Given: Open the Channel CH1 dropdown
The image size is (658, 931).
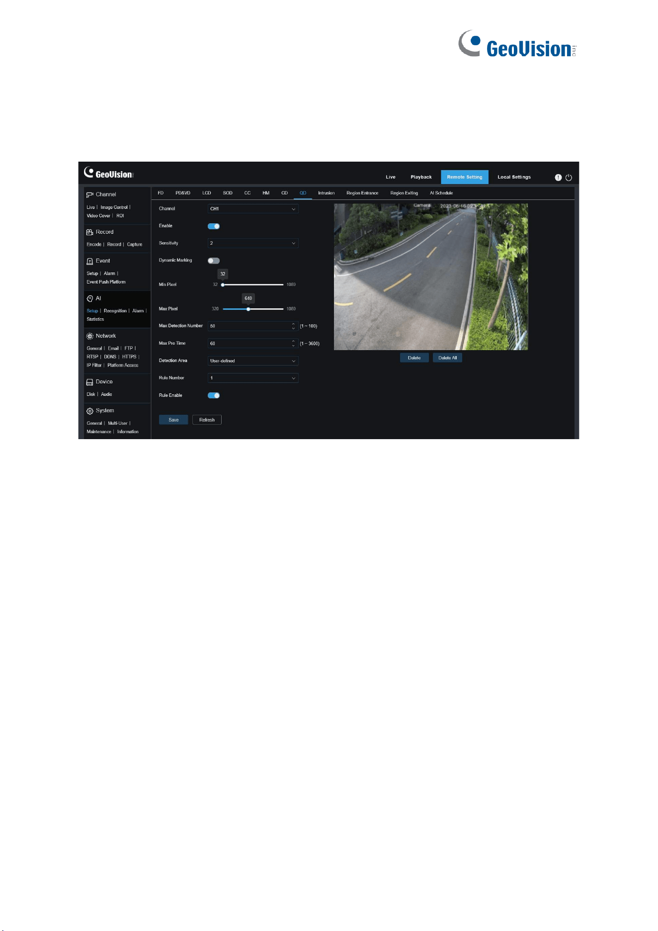Looking at the screenshot, I should (x=253, y=209).
